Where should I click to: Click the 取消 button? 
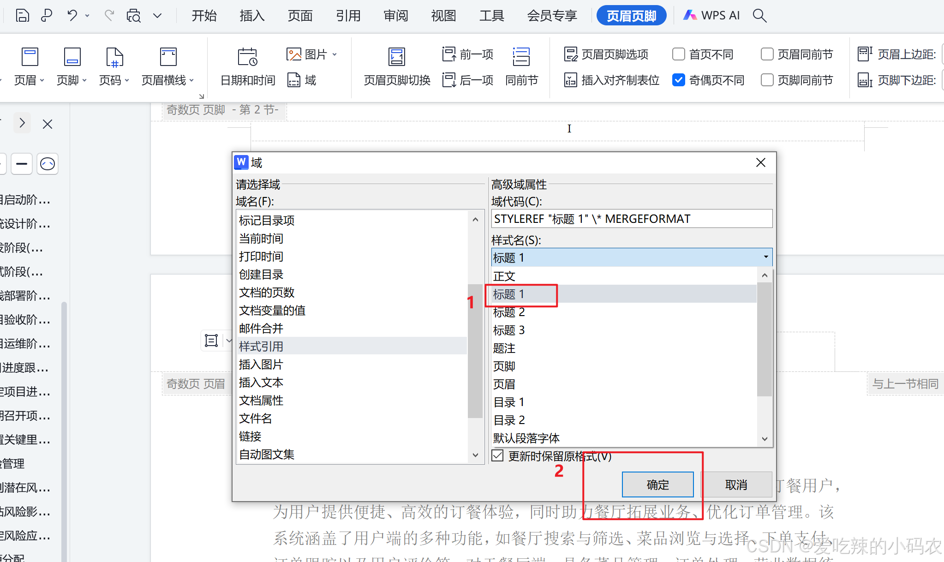point(736,484)
